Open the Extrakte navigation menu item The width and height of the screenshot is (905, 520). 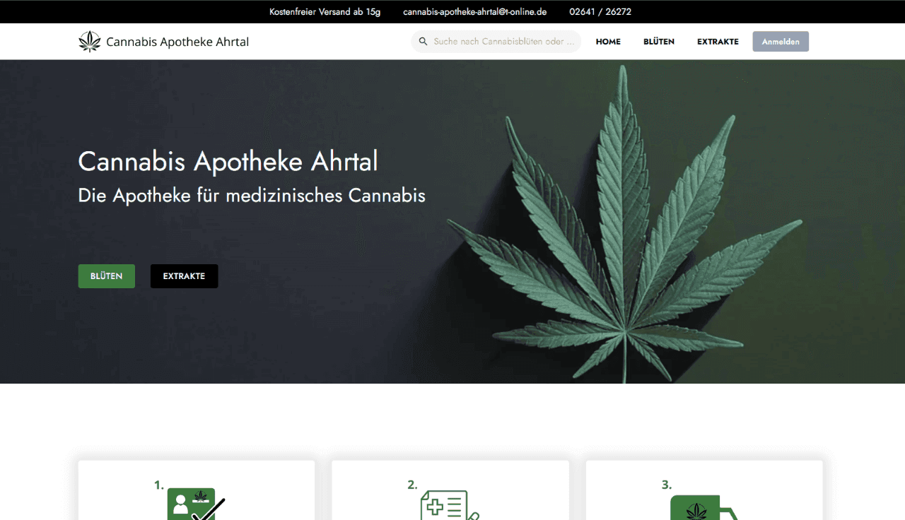[x=718, y=42]
